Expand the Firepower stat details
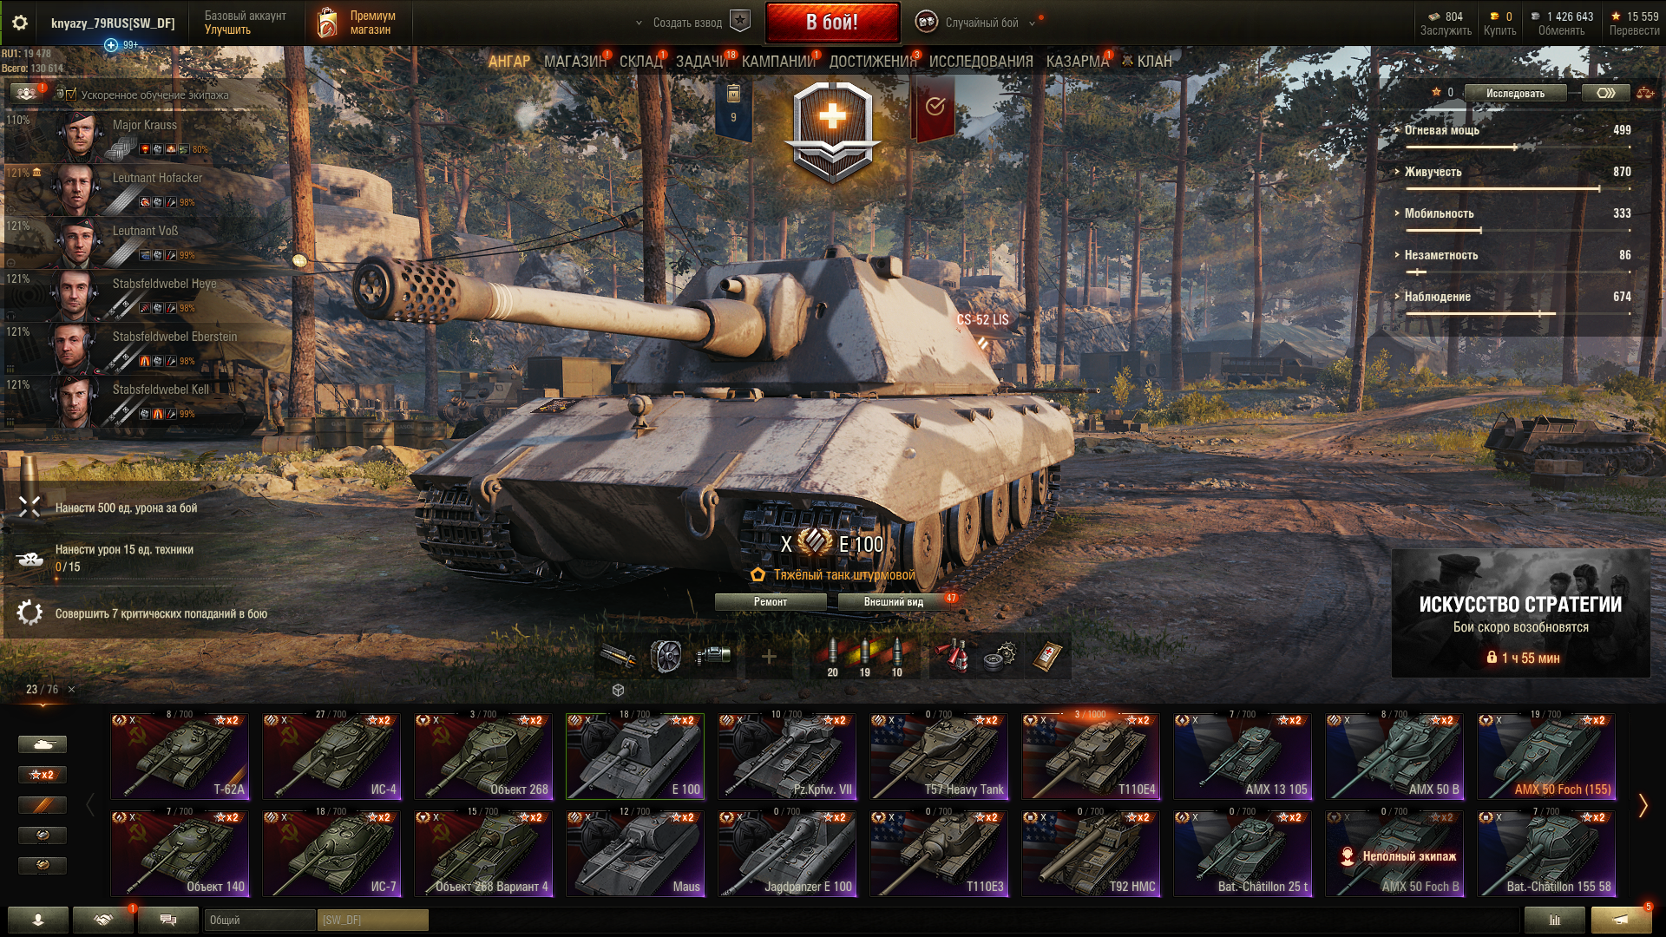 pos(1442,130)
